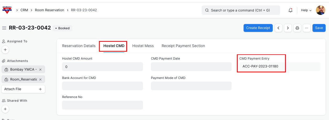
Task: Open the three-dots more options menu
Action: click(x=307, y=28)
